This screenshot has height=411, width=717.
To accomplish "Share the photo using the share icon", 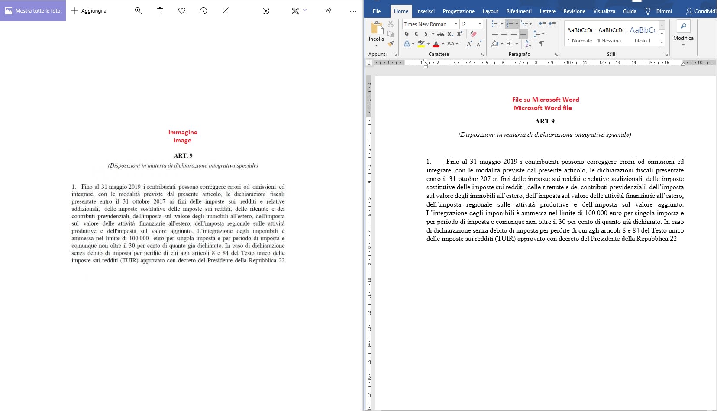I will pyautogui.click(x=328, y=11).
